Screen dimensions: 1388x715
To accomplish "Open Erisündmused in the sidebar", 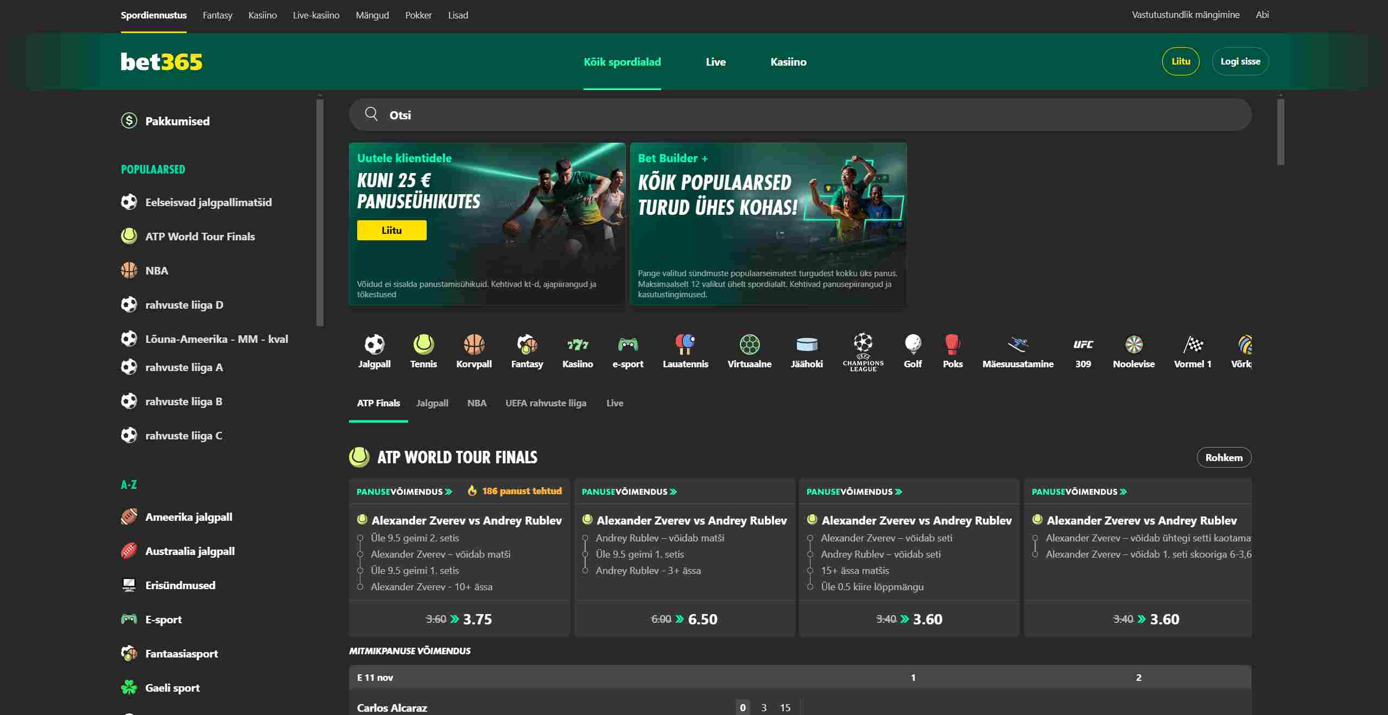I will click(x=180, y=585).
